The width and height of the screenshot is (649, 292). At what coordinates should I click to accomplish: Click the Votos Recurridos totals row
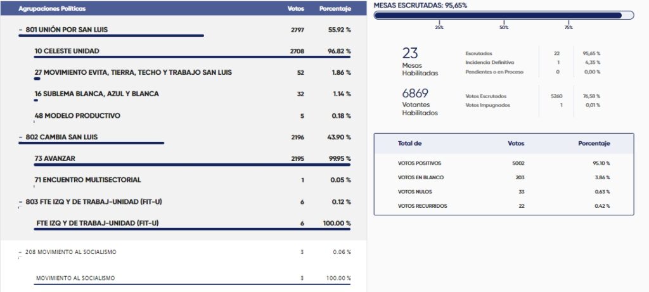coord(503,206)
